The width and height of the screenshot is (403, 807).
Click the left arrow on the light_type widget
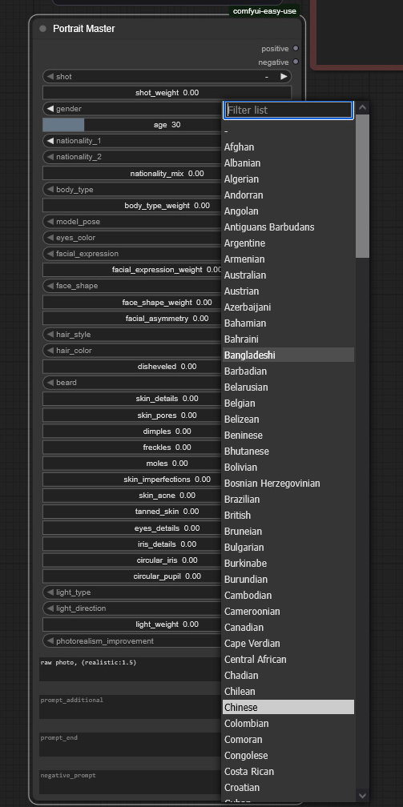click(50, 592)
